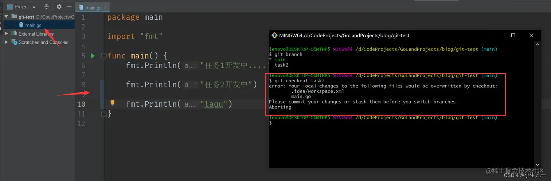Fold func main with the gutter fold marker
Viewport: 551px width, 181px height.
pos(103,56)
